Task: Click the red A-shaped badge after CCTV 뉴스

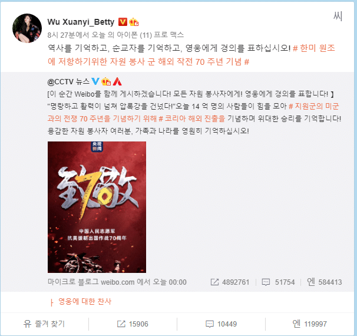Action: [117, 81]
